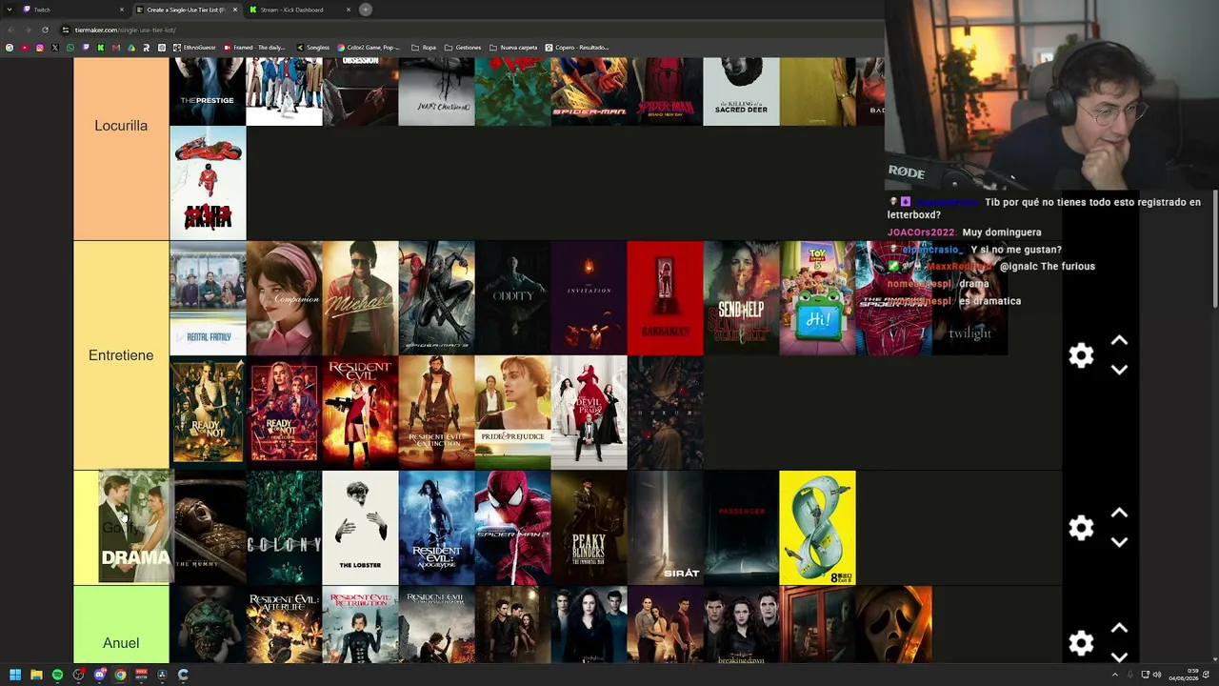The width and height of the screenshot is (1219, 686).
Task: Select the Pride & Prejudice poster
Action: click(512, 413)
